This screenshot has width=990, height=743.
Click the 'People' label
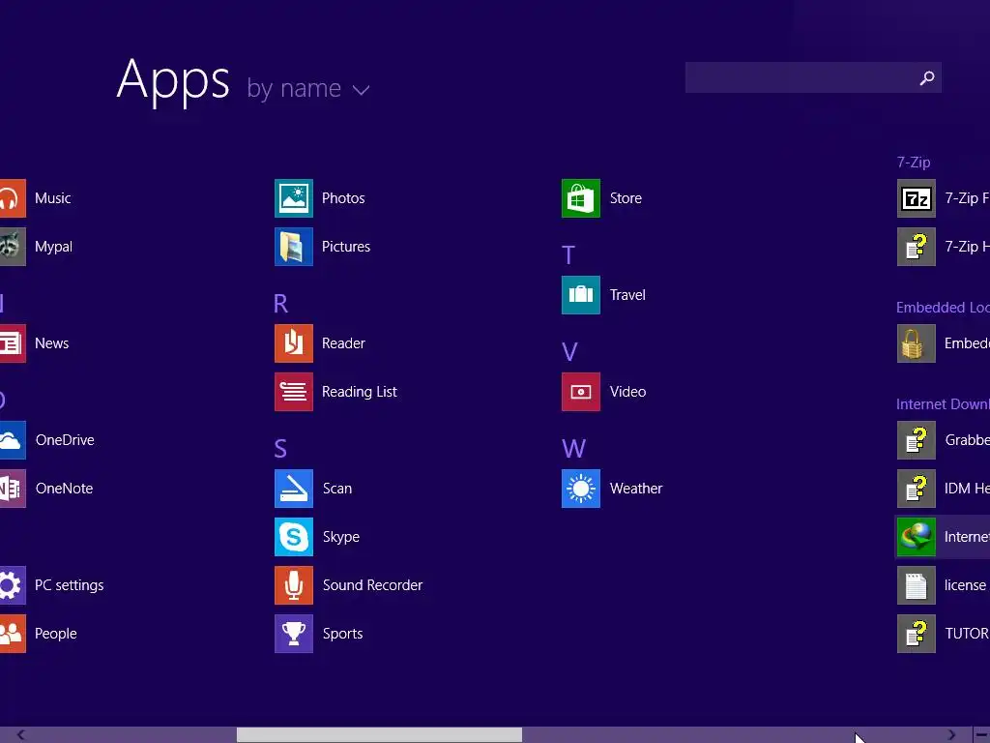(x=55, y=634)
